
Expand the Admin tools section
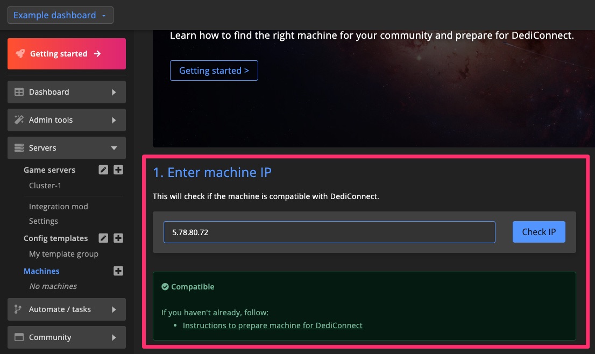click(66, 119)
